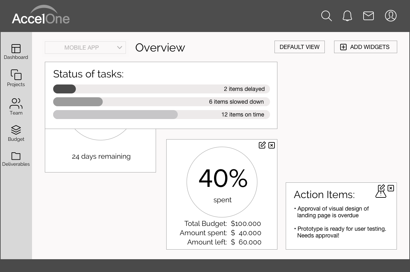Image resolution: width=410 pixels, height=272 pixels.
Task: Select the 12 items on time bar
Action: click(161, 115)
